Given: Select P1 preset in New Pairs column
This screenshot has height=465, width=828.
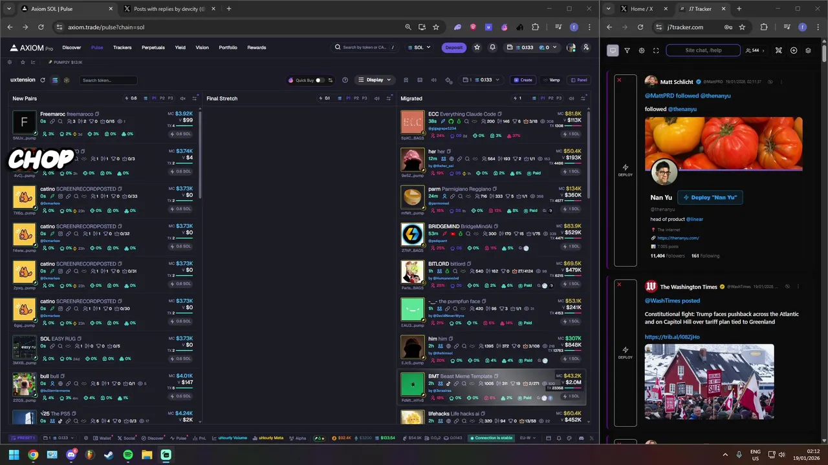Looking at the screenshot, I should click(x=154, y=98).
